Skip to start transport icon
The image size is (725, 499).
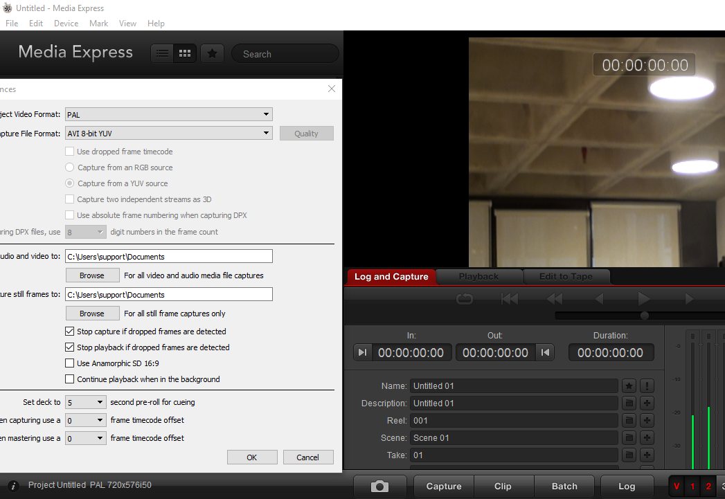[x=510, y=300]
